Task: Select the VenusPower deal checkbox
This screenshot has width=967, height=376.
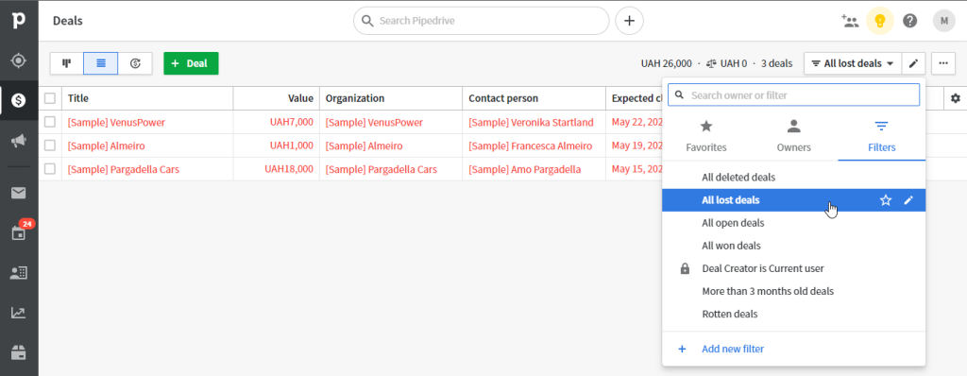Action: tap(50, 122)
